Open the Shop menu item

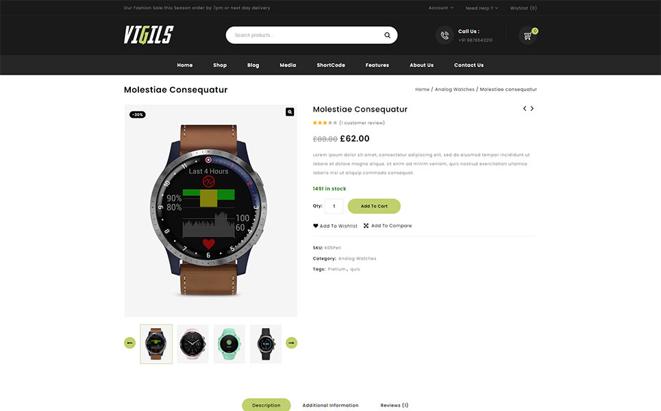click(x=220, y=65)
